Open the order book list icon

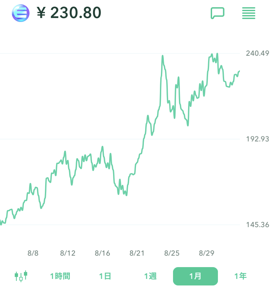tap(248, 13)
